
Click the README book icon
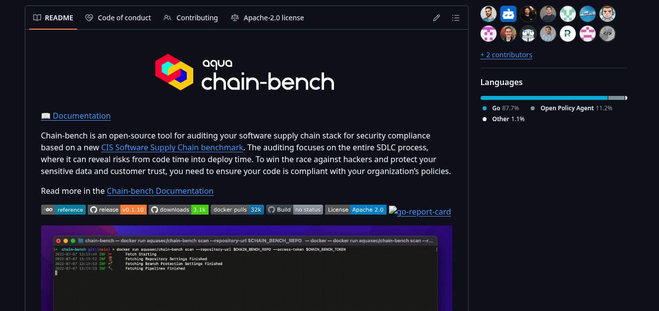(x=37, y=17)
